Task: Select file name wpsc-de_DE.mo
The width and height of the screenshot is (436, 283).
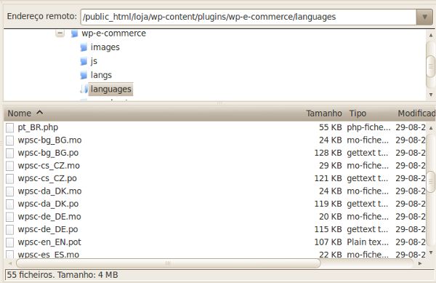Action: coord(49,217)
